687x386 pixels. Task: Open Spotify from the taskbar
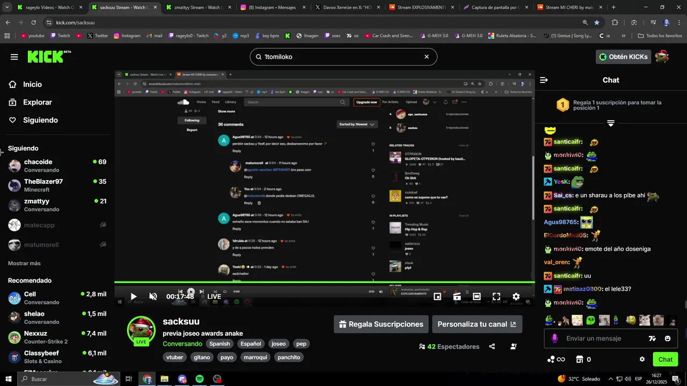click(x=200, y=379)
